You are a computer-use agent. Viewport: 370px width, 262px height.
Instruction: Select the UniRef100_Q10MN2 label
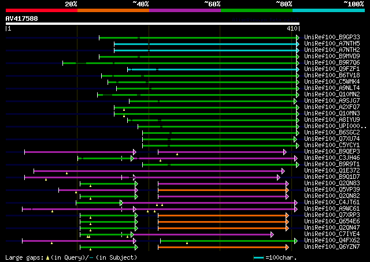332,95
